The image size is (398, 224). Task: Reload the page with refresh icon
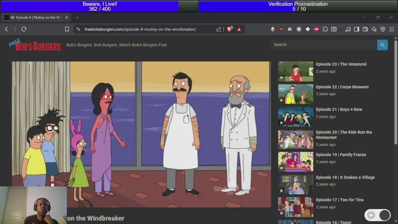pos(24,29)
